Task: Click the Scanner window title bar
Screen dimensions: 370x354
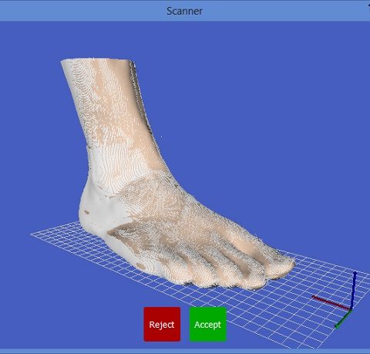Action: tap(185, 11)
